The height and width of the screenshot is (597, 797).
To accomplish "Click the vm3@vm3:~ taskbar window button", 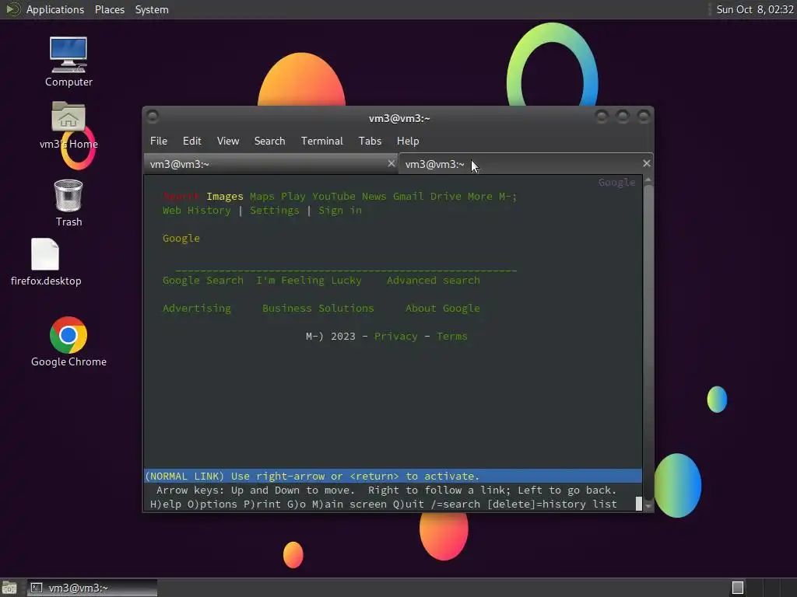I will pos(92,588).
